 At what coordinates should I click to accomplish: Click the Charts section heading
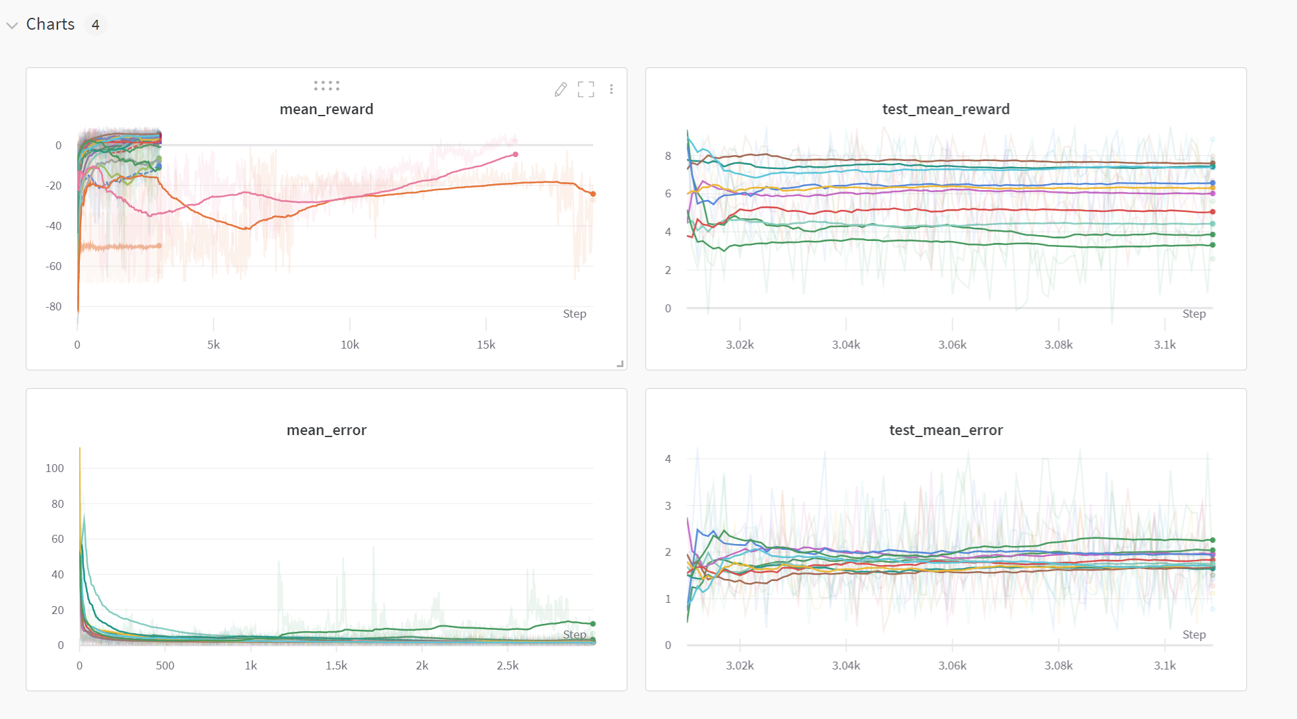click(50, 24)
